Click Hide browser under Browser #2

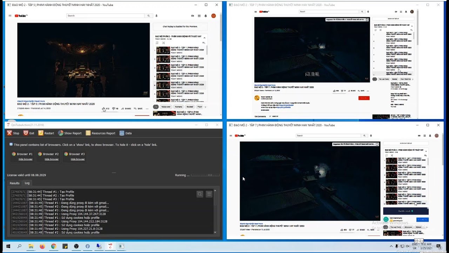tap(52, 159)
